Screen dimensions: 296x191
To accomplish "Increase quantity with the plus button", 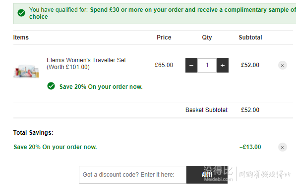I will click(x=223, y=66).
